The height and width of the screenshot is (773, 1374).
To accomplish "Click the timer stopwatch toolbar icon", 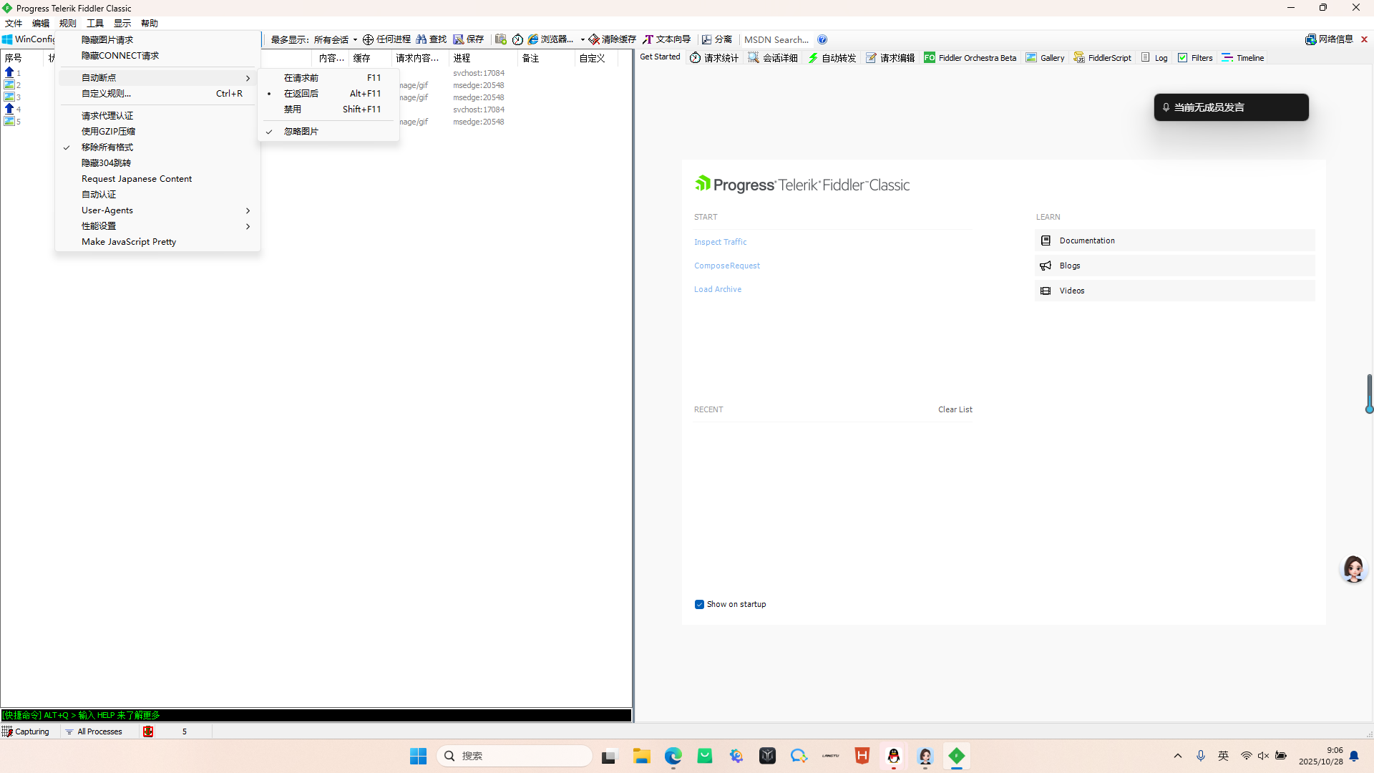I will point(517,39).
